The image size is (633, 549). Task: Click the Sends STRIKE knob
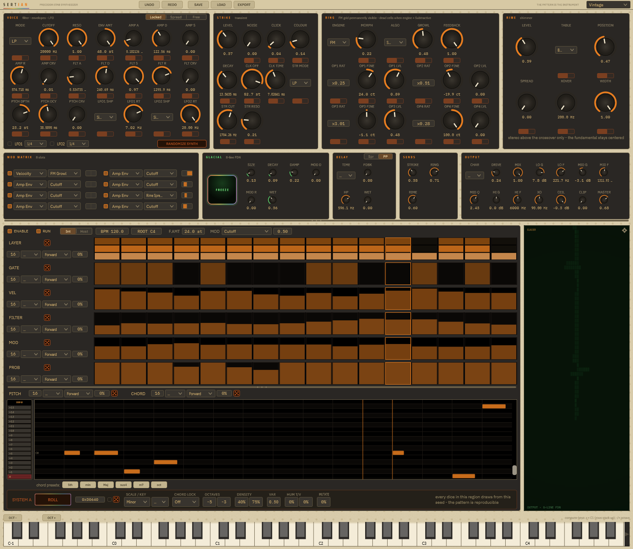coord(413,172)
